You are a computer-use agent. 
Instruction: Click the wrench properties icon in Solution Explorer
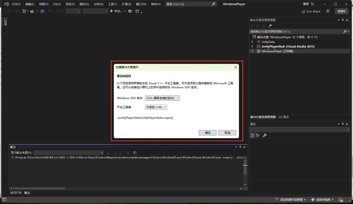pos(270,26)
